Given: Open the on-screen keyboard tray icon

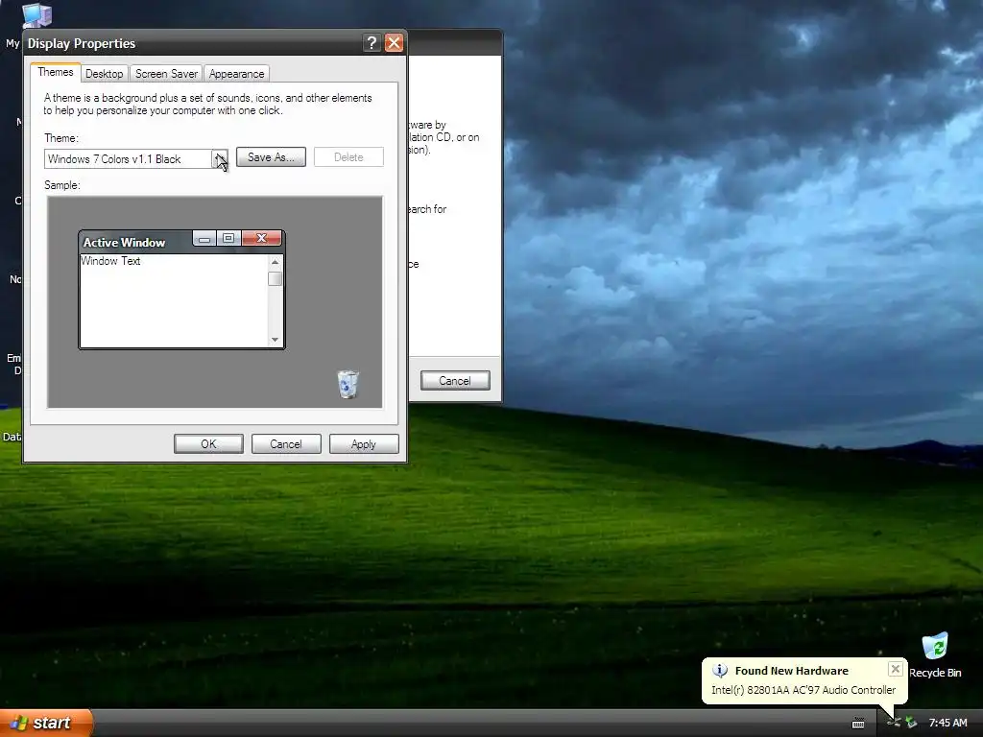Looking at the screenshot, I should (858, 724).
